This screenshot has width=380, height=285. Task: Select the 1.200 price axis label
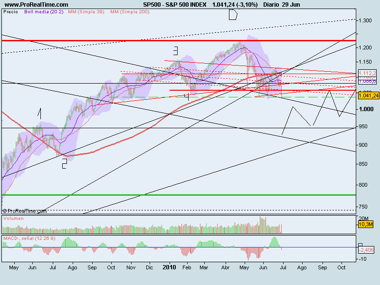(x=365, y=47)
